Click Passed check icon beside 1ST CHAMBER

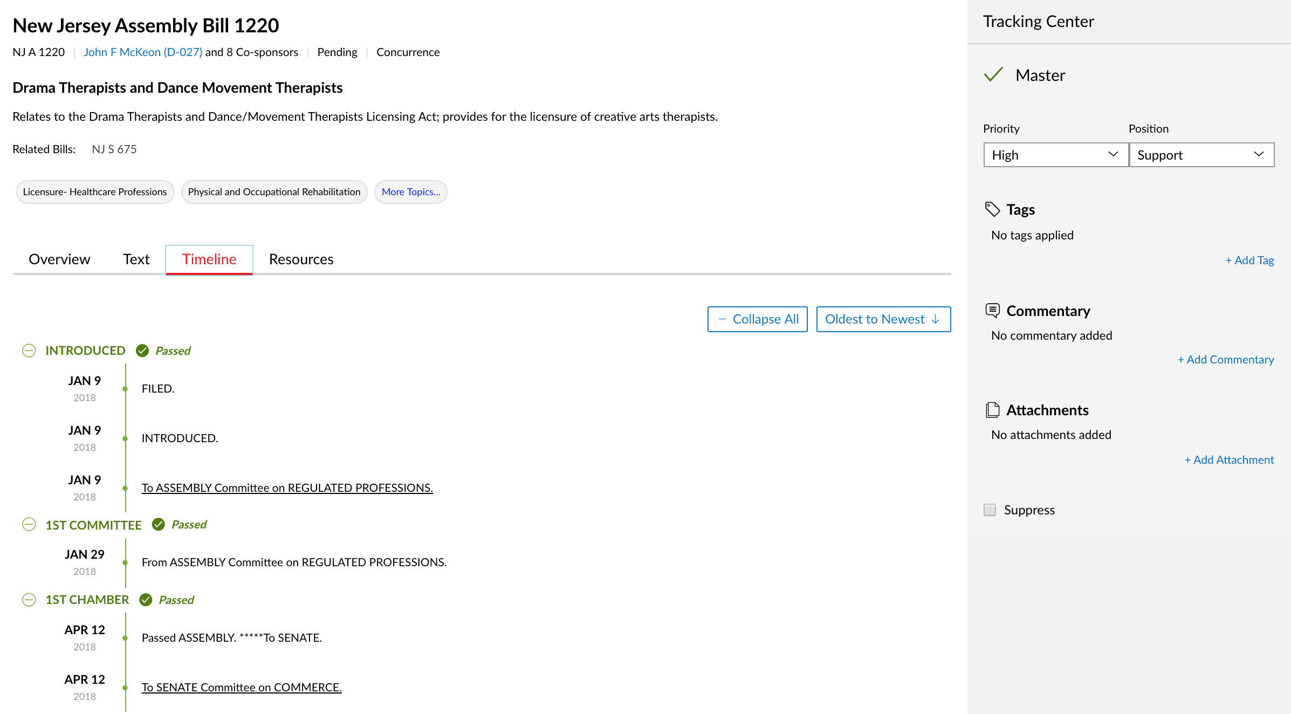click(x=146, y=600)
